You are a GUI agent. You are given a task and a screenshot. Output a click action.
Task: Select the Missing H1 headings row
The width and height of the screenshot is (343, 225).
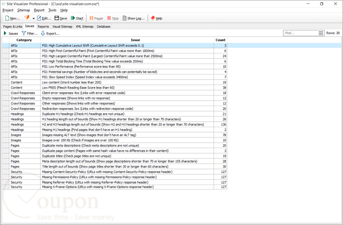[x=115, y=129]
